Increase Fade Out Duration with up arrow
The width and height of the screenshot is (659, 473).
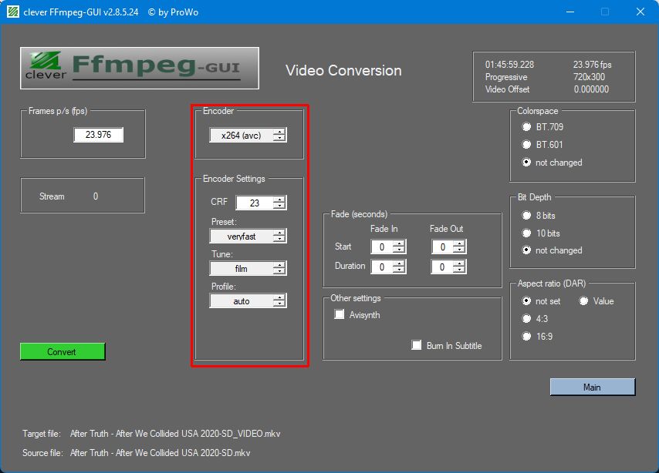click(x=459, y=263)
